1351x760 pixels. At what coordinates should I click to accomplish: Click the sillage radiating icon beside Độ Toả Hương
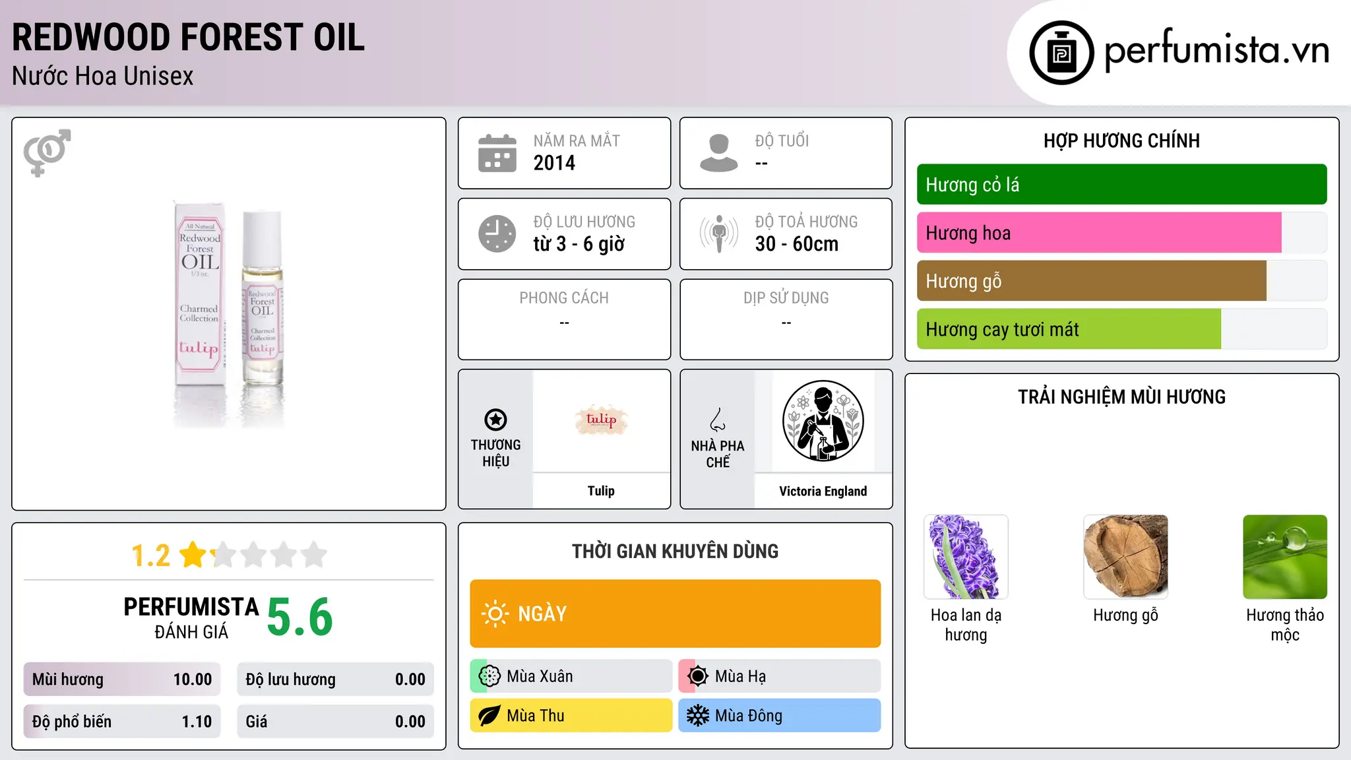coord(719,234)
